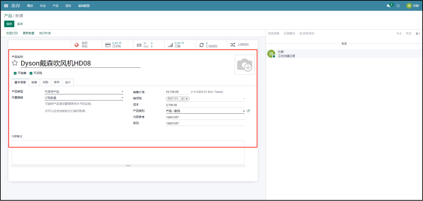Switch to the 销售 tab
This screenshot has height=201, width=423.
click(34, 82)
